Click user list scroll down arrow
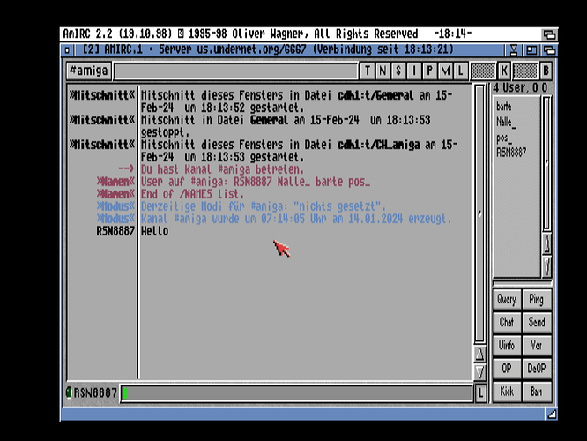The image size is (587, 441). (x=546, y=266)
